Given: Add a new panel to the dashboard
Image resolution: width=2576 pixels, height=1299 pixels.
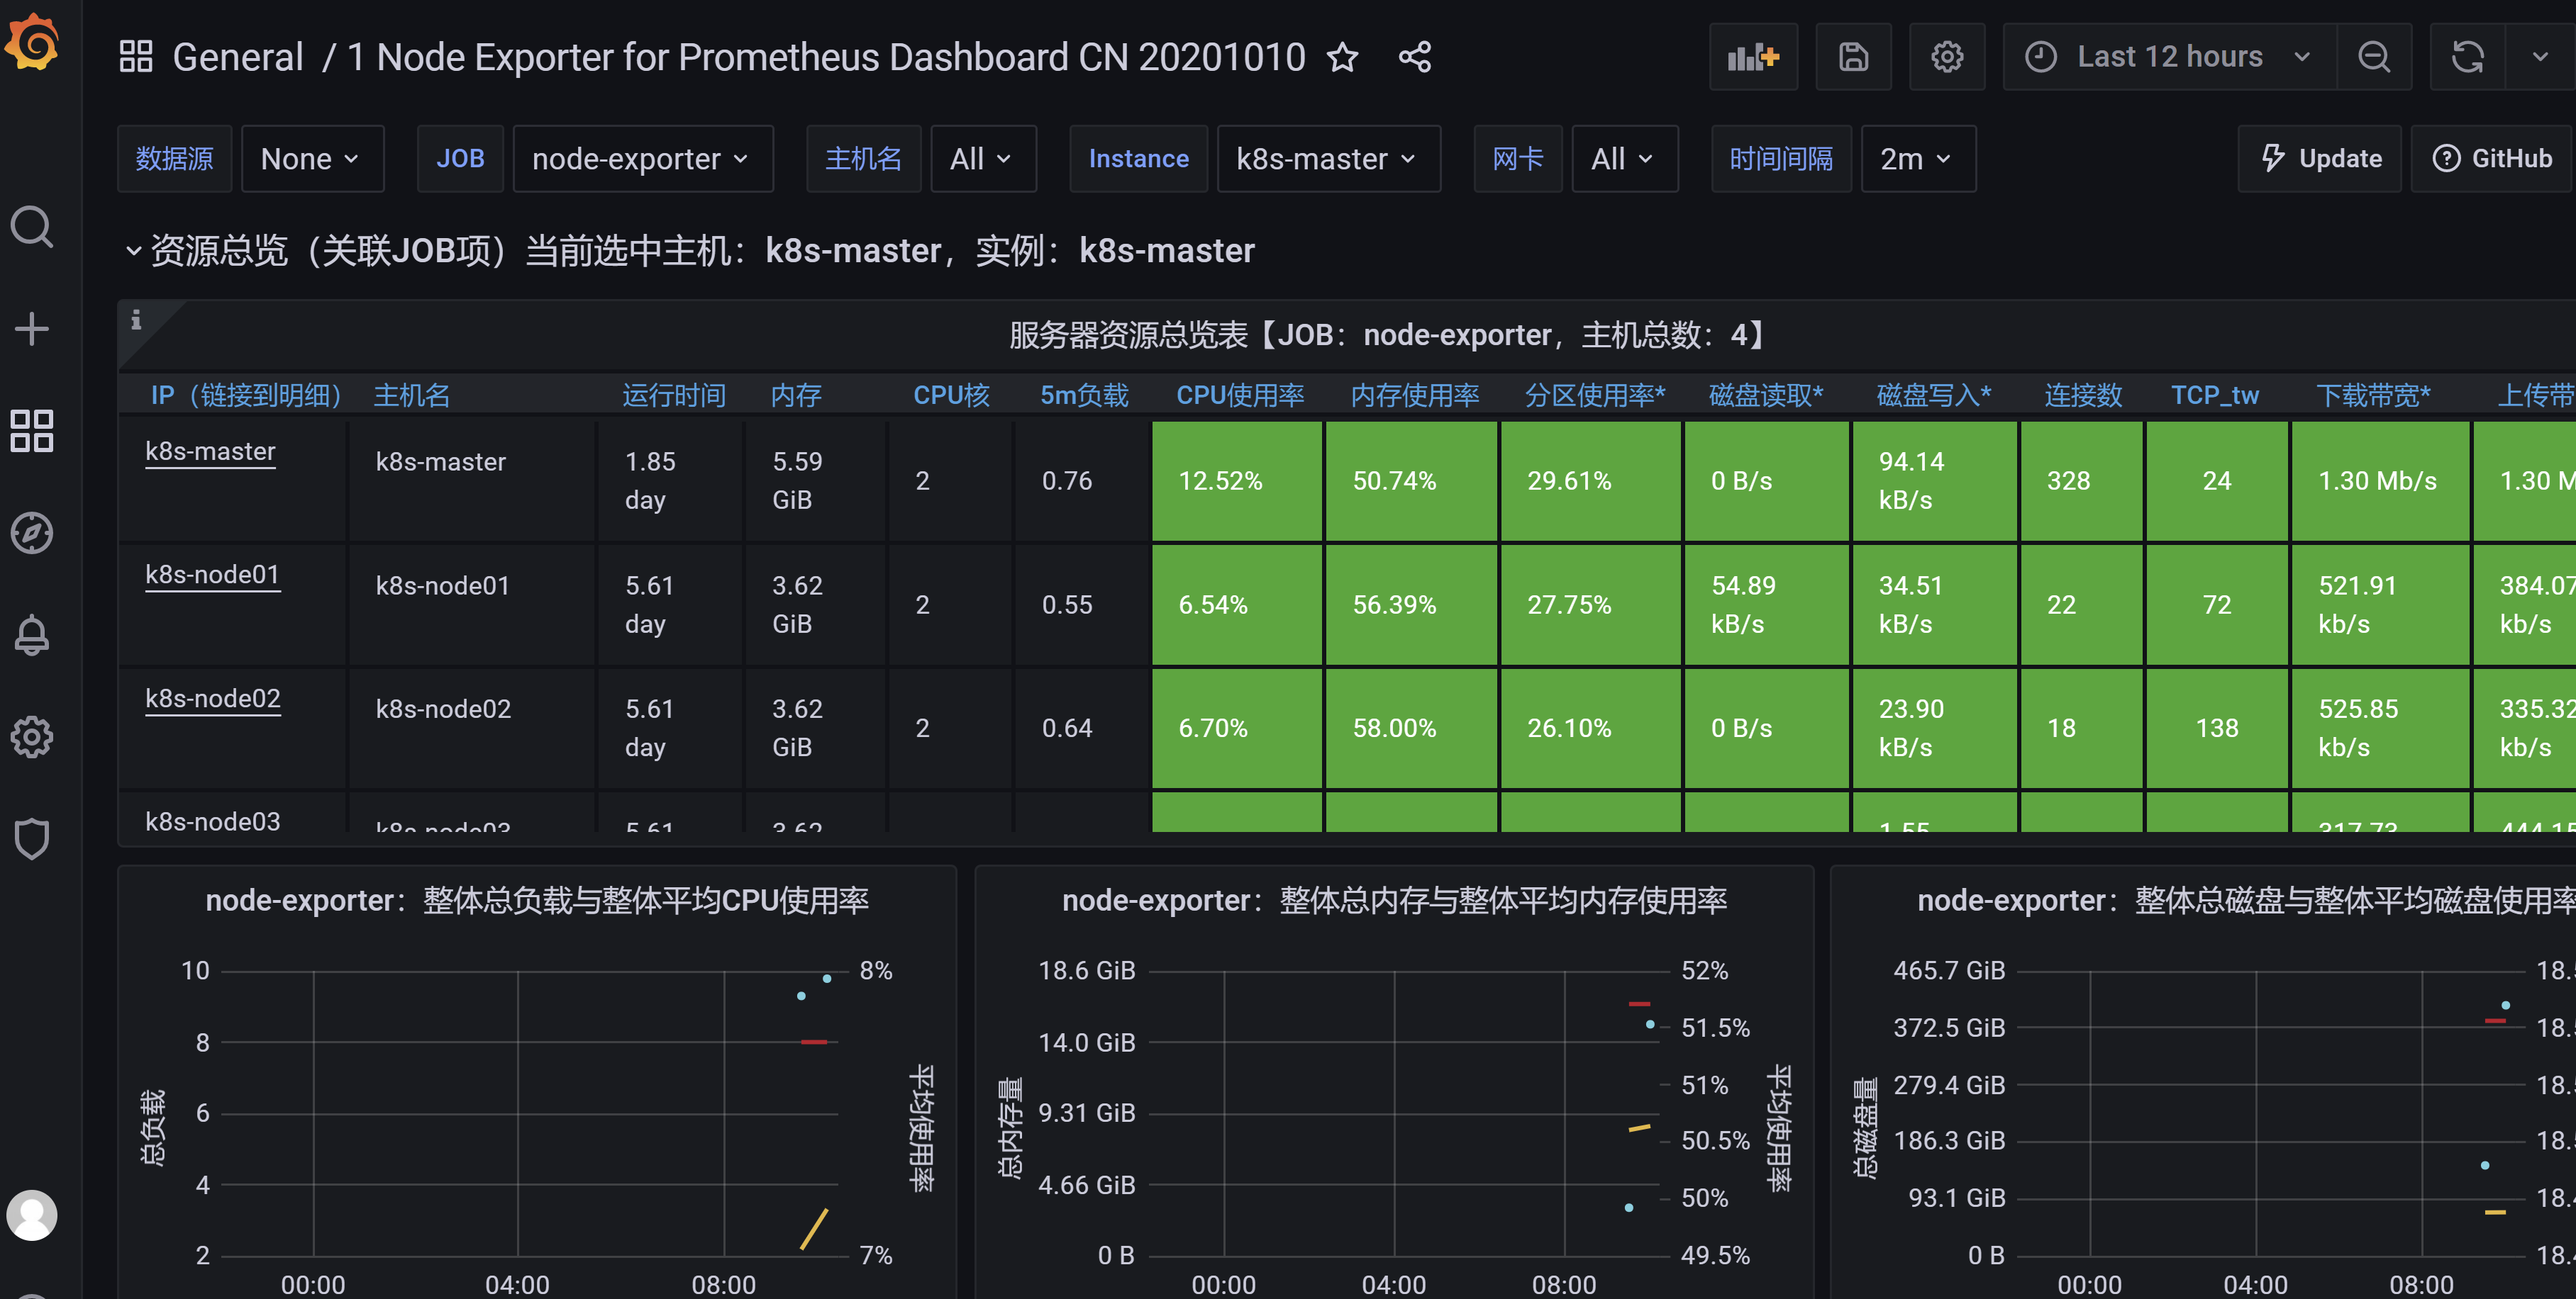Looking at the screenshot, I should pyautogui.click(x=1753, y=57).
